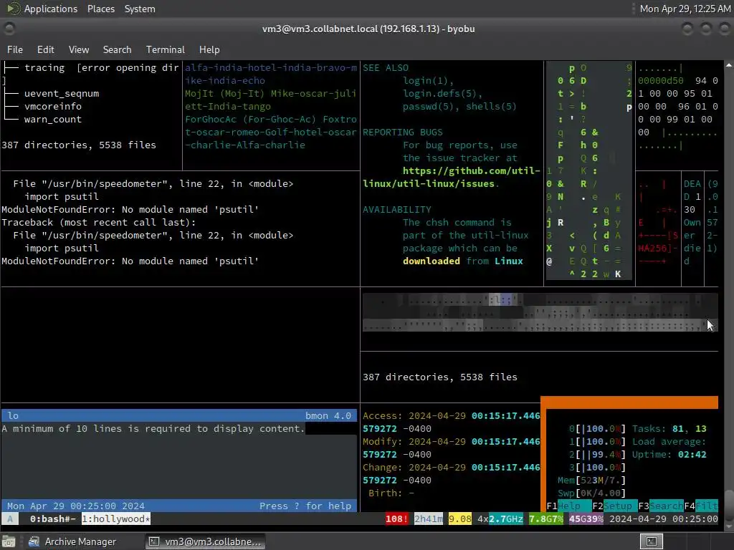Open the File menu
The image size is (734, 550).
click(15, 49)
